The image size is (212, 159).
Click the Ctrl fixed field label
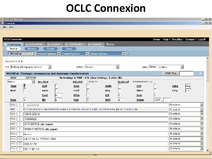[139, 86]
